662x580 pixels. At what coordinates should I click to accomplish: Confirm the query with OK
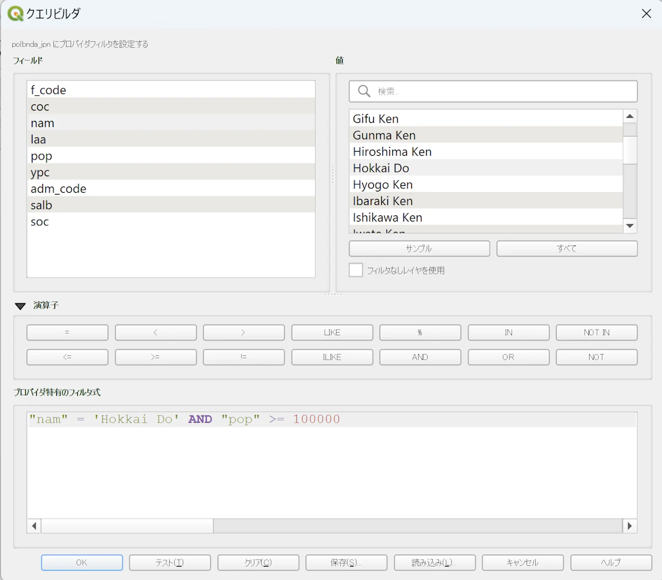click(x=82, y=563)
